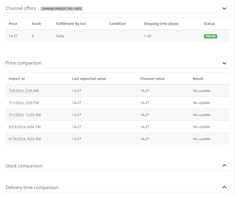Open the 7/3/2024, 2:05 AM import entry
The height and width of the screenshot is (197, 235).
(23, 91)
